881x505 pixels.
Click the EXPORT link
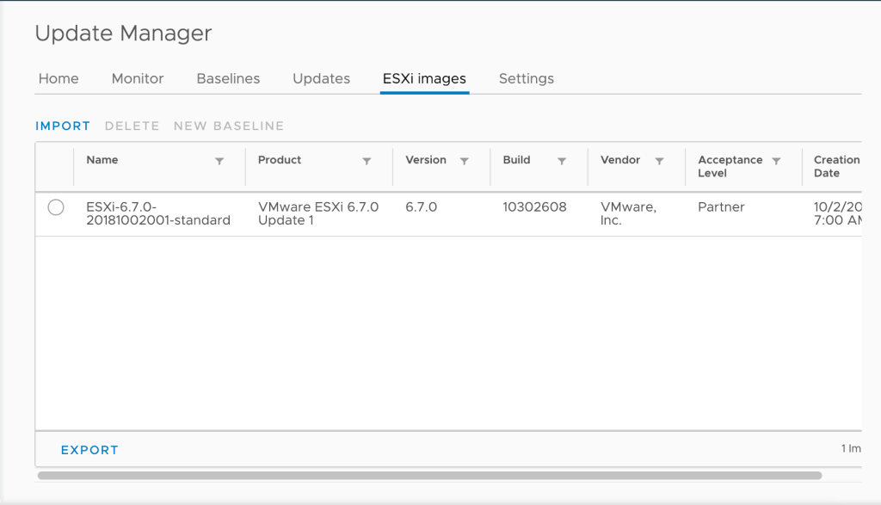pyautogui.click(x=89, y=450)
